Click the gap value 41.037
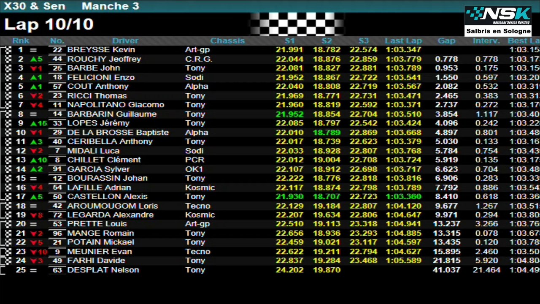Image resolution: width=540 pixels, height=304 pixels. tap(445, 270)
